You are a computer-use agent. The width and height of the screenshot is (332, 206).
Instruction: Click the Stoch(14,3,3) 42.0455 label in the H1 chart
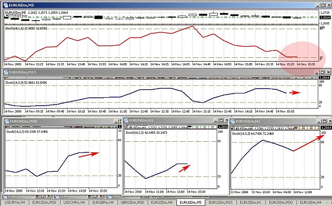(146, 133)
